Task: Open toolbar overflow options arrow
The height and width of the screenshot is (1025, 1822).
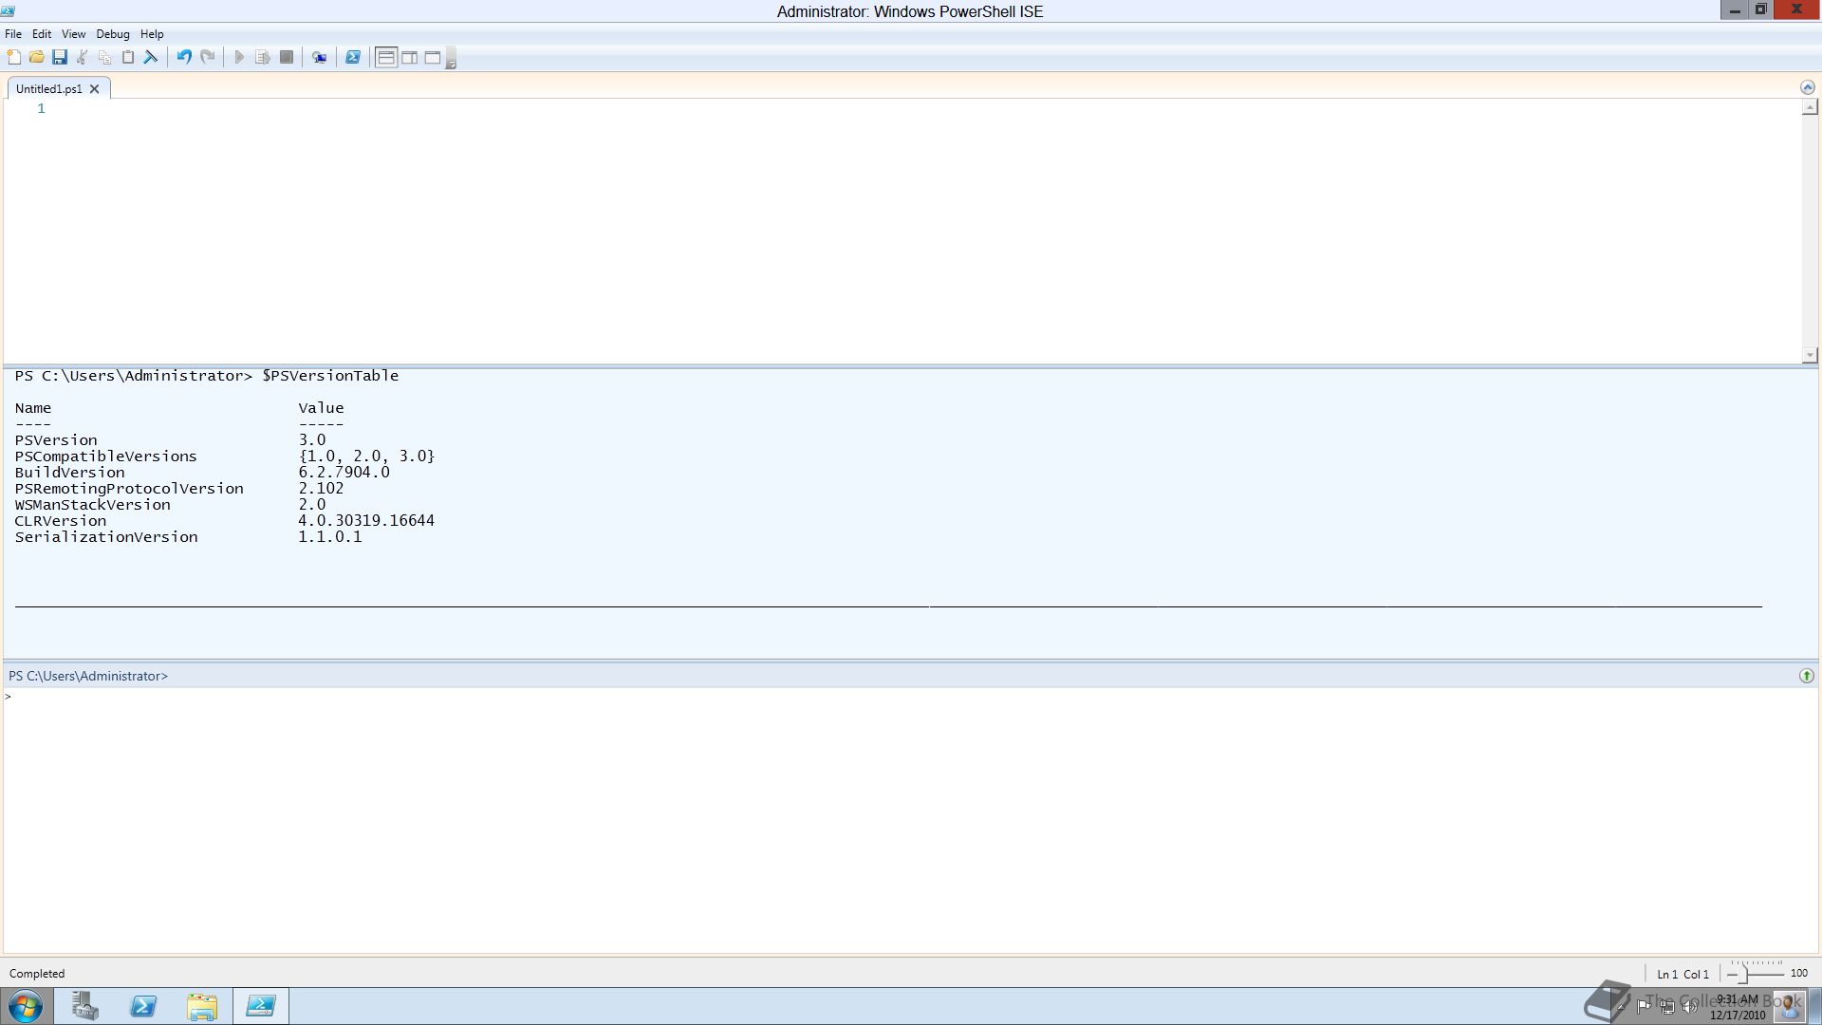Action: pyautogui.click(x=452, y=59)
